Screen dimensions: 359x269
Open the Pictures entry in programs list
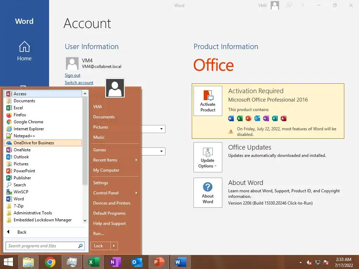tap(43, 164)
